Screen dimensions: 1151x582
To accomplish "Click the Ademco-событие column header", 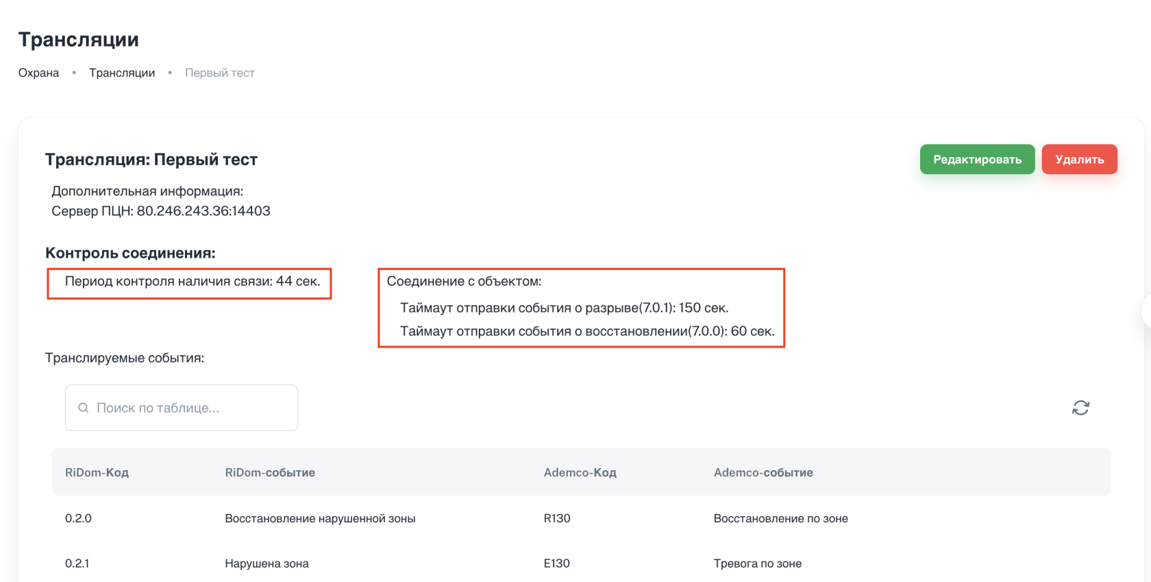I will [763, 472].
